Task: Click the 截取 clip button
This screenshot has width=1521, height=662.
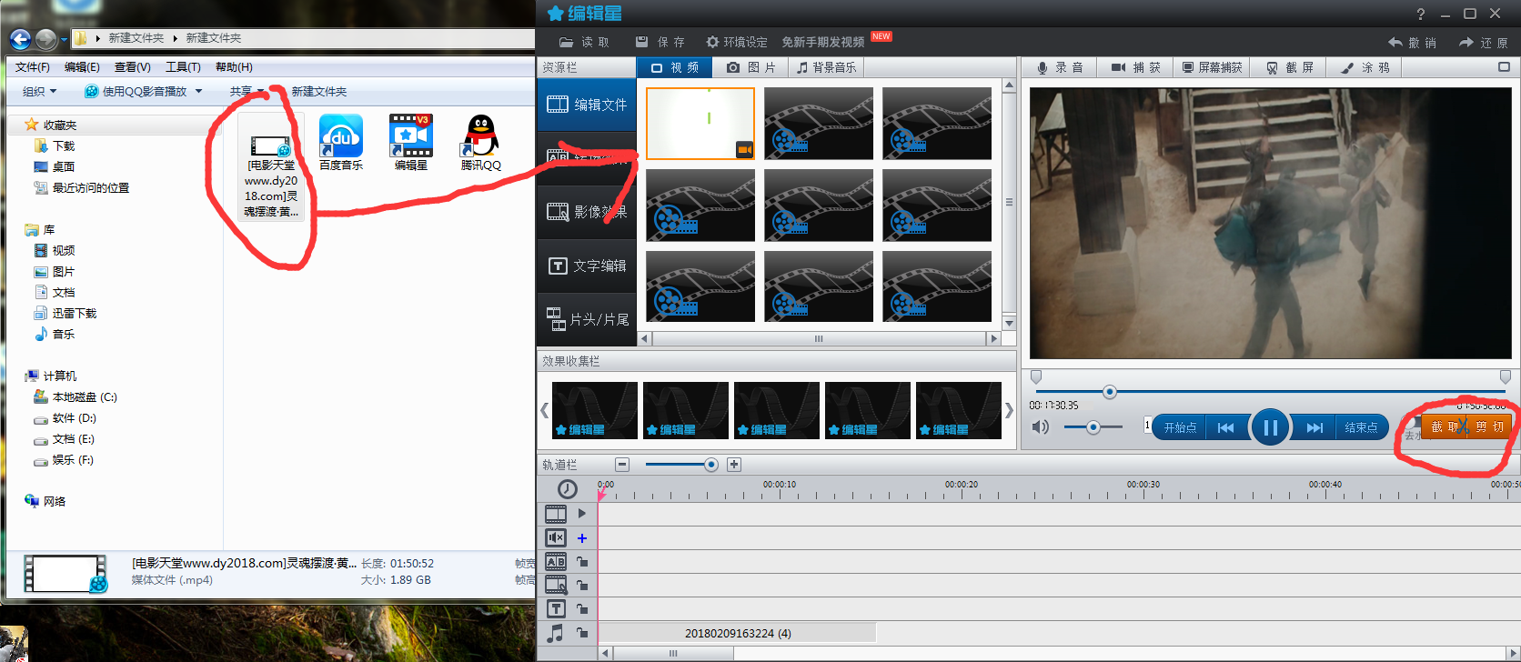Action: point(1444,426)
